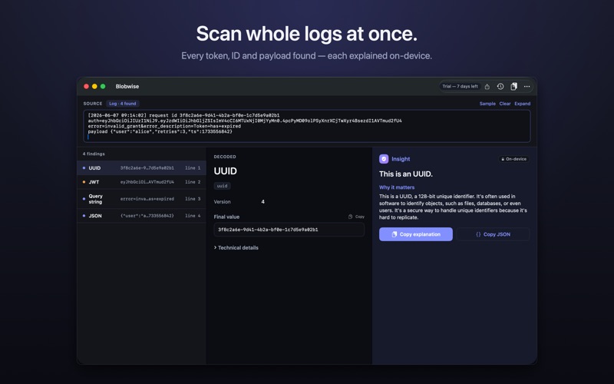
Task: Click the Expand link above the source box
Action: (x=523, y=104)
